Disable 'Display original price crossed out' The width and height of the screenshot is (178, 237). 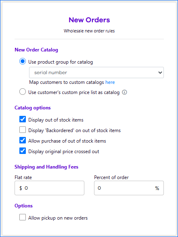(23, 151)
